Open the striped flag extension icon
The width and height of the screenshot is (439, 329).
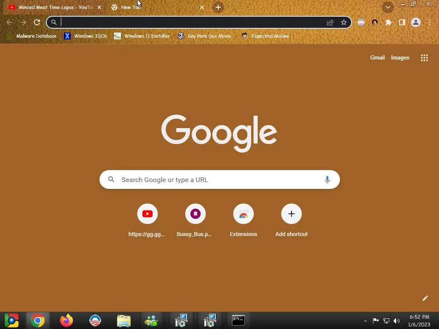(x=361, y=22)
